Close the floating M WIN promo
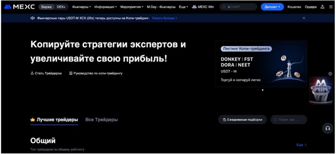 [330, 74]
